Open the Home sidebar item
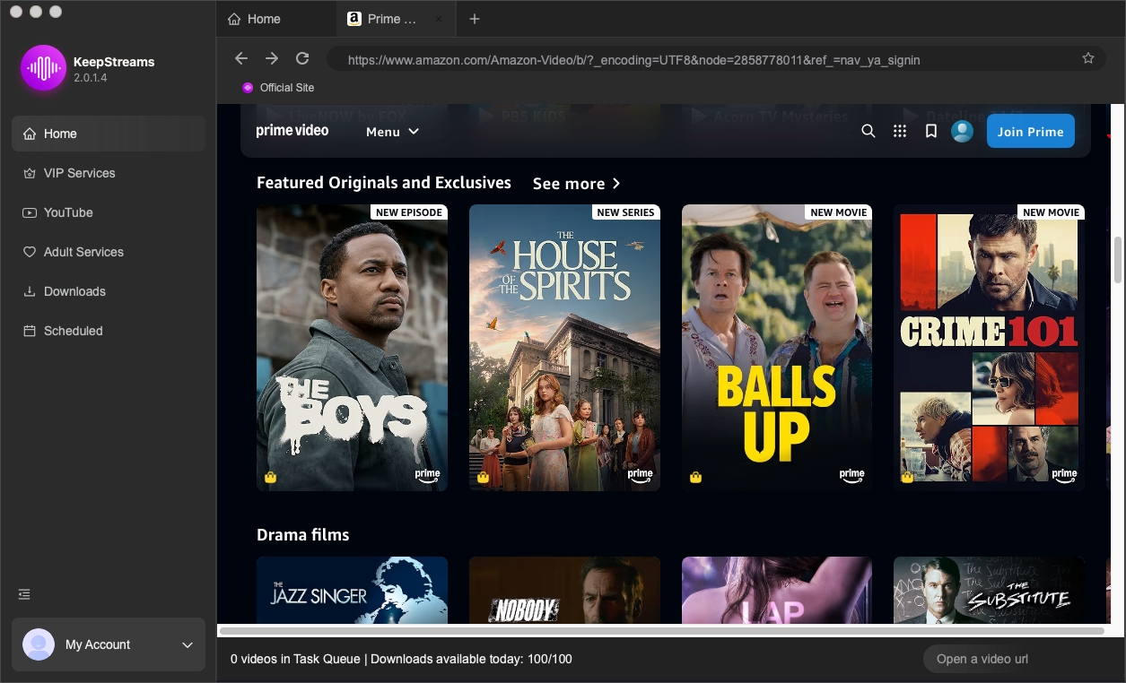Image resolution: width=1126 pixels, height=683 pixels. [109, 134]
